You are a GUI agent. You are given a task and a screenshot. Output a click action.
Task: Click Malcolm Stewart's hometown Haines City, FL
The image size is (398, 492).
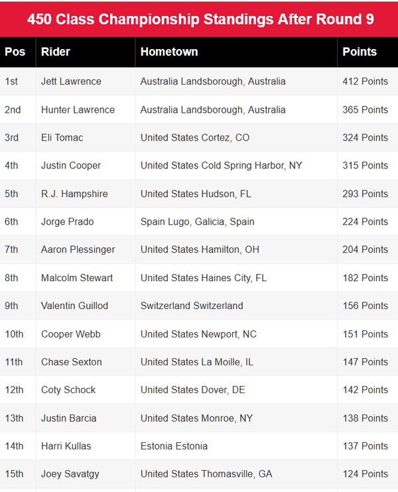(203, 278)
